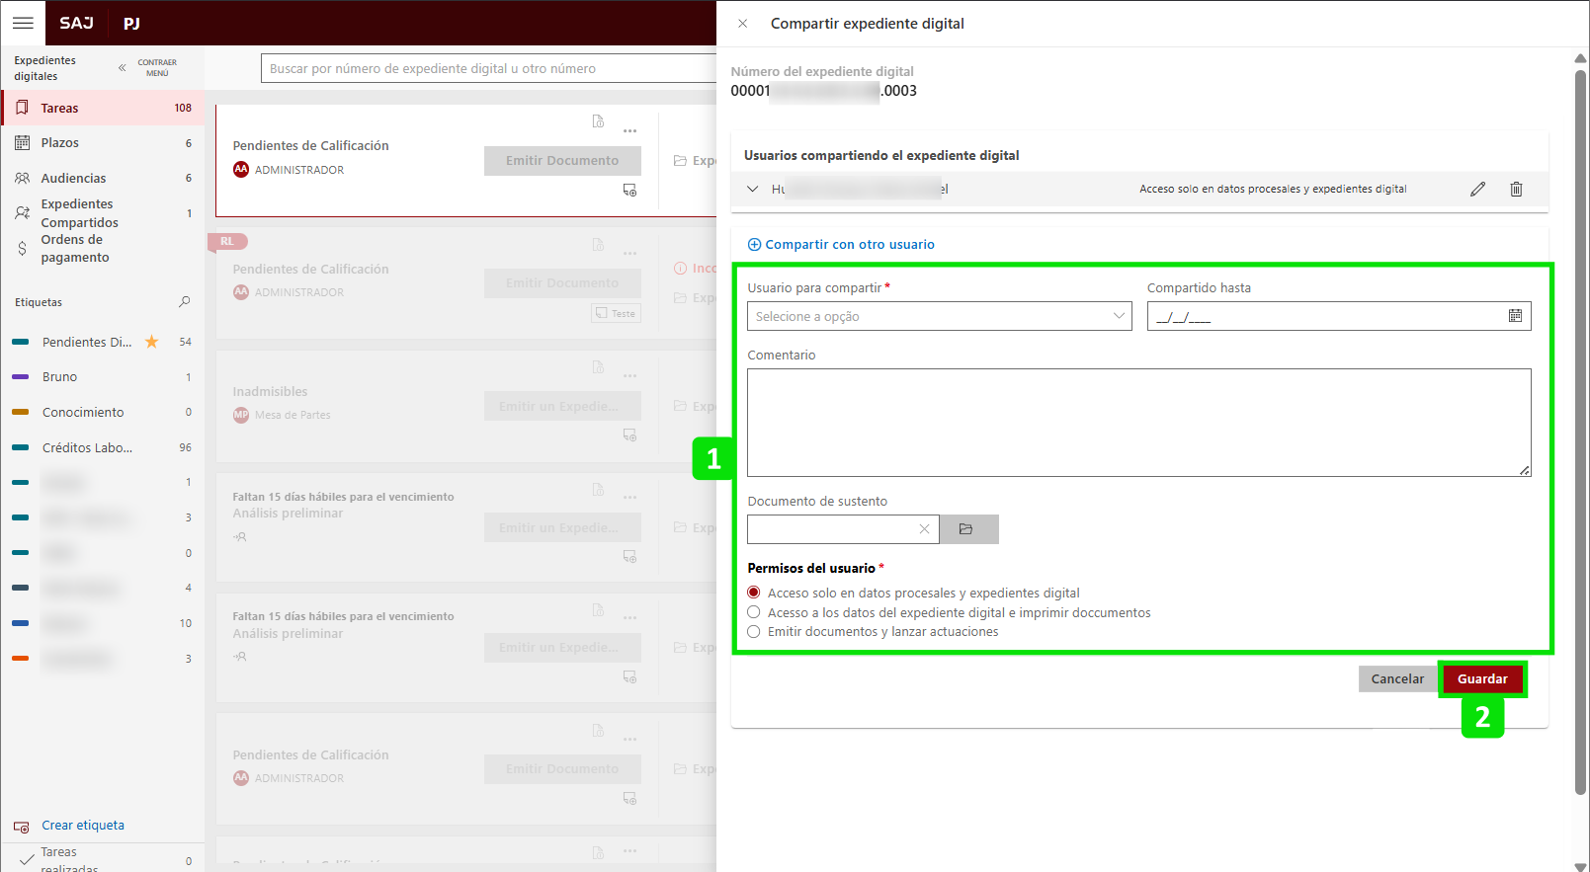The width and height of the screenshot is (1590, 872).
Task: Close the Compartir expediente digital panel
Action: 743,24
